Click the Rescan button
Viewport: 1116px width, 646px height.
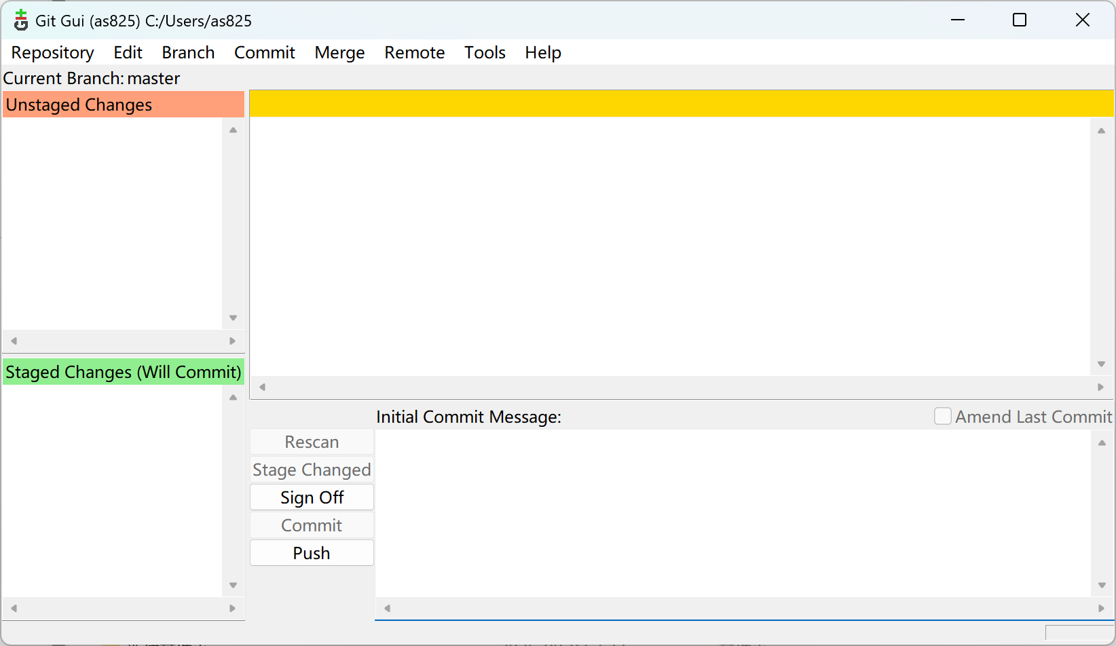click(312, 442)
